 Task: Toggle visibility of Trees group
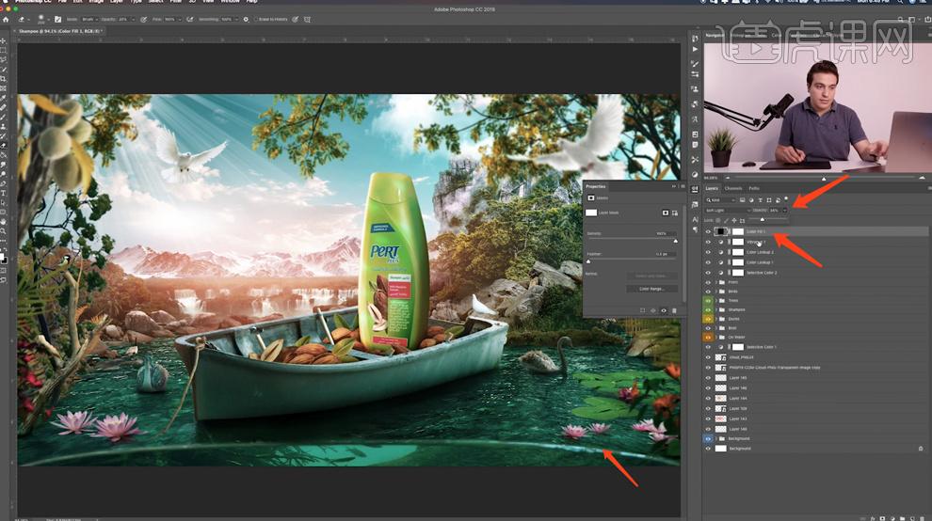point(708,301)
